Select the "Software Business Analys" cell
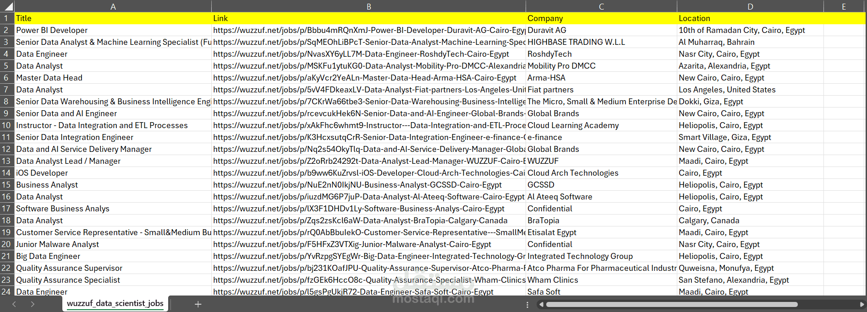The width and height of the screenshot is (867, 312). tap(113, 209)
